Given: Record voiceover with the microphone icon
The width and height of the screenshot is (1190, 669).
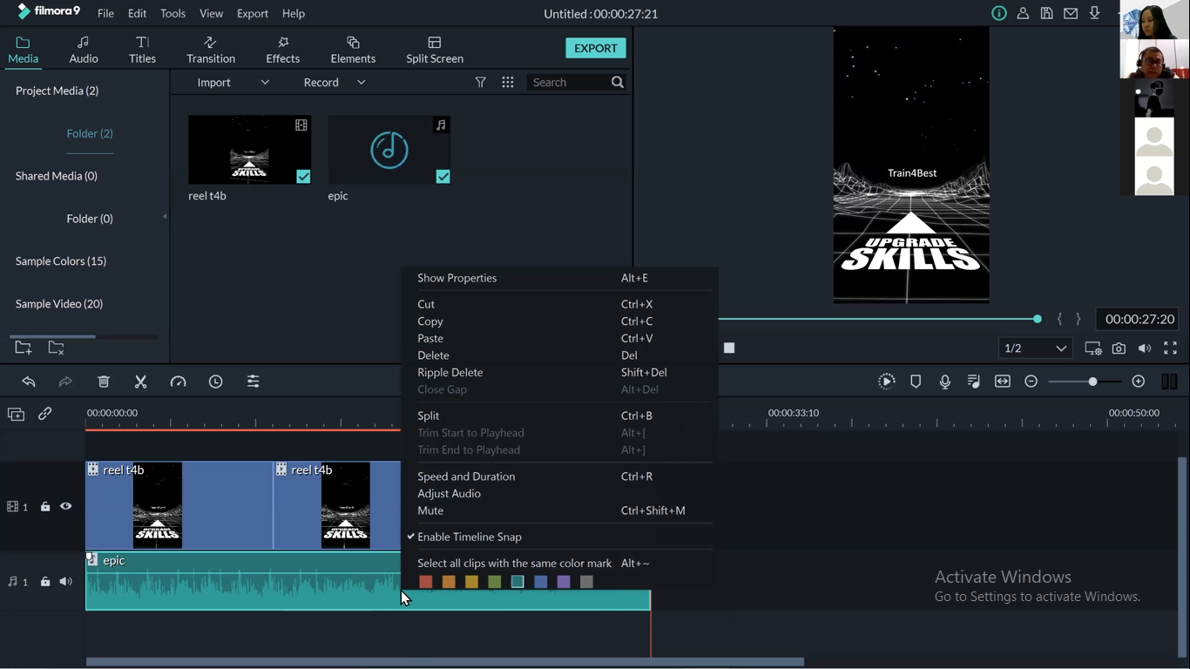Looking at the screenshot, I should pyautogui.click(x=945, y=382).
